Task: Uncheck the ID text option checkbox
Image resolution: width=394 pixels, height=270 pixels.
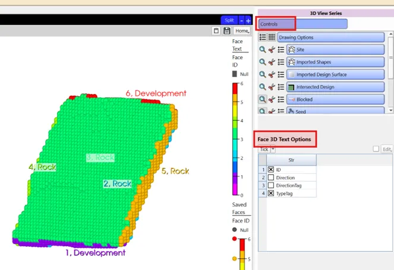Action: [x=271, y=169]
